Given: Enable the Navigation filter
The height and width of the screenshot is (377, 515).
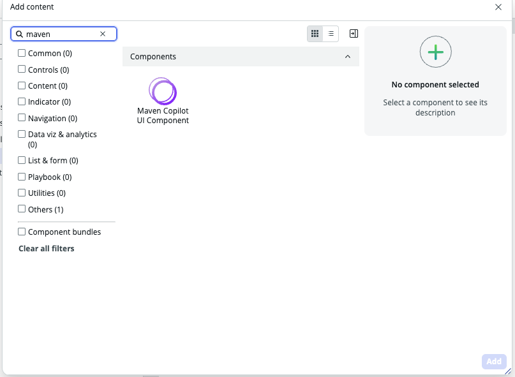Looking at the screenshot, I should (x=21, y=118).
